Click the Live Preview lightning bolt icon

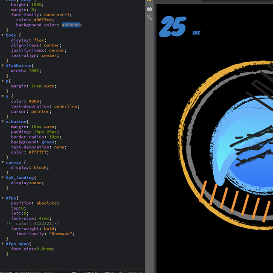149,1
